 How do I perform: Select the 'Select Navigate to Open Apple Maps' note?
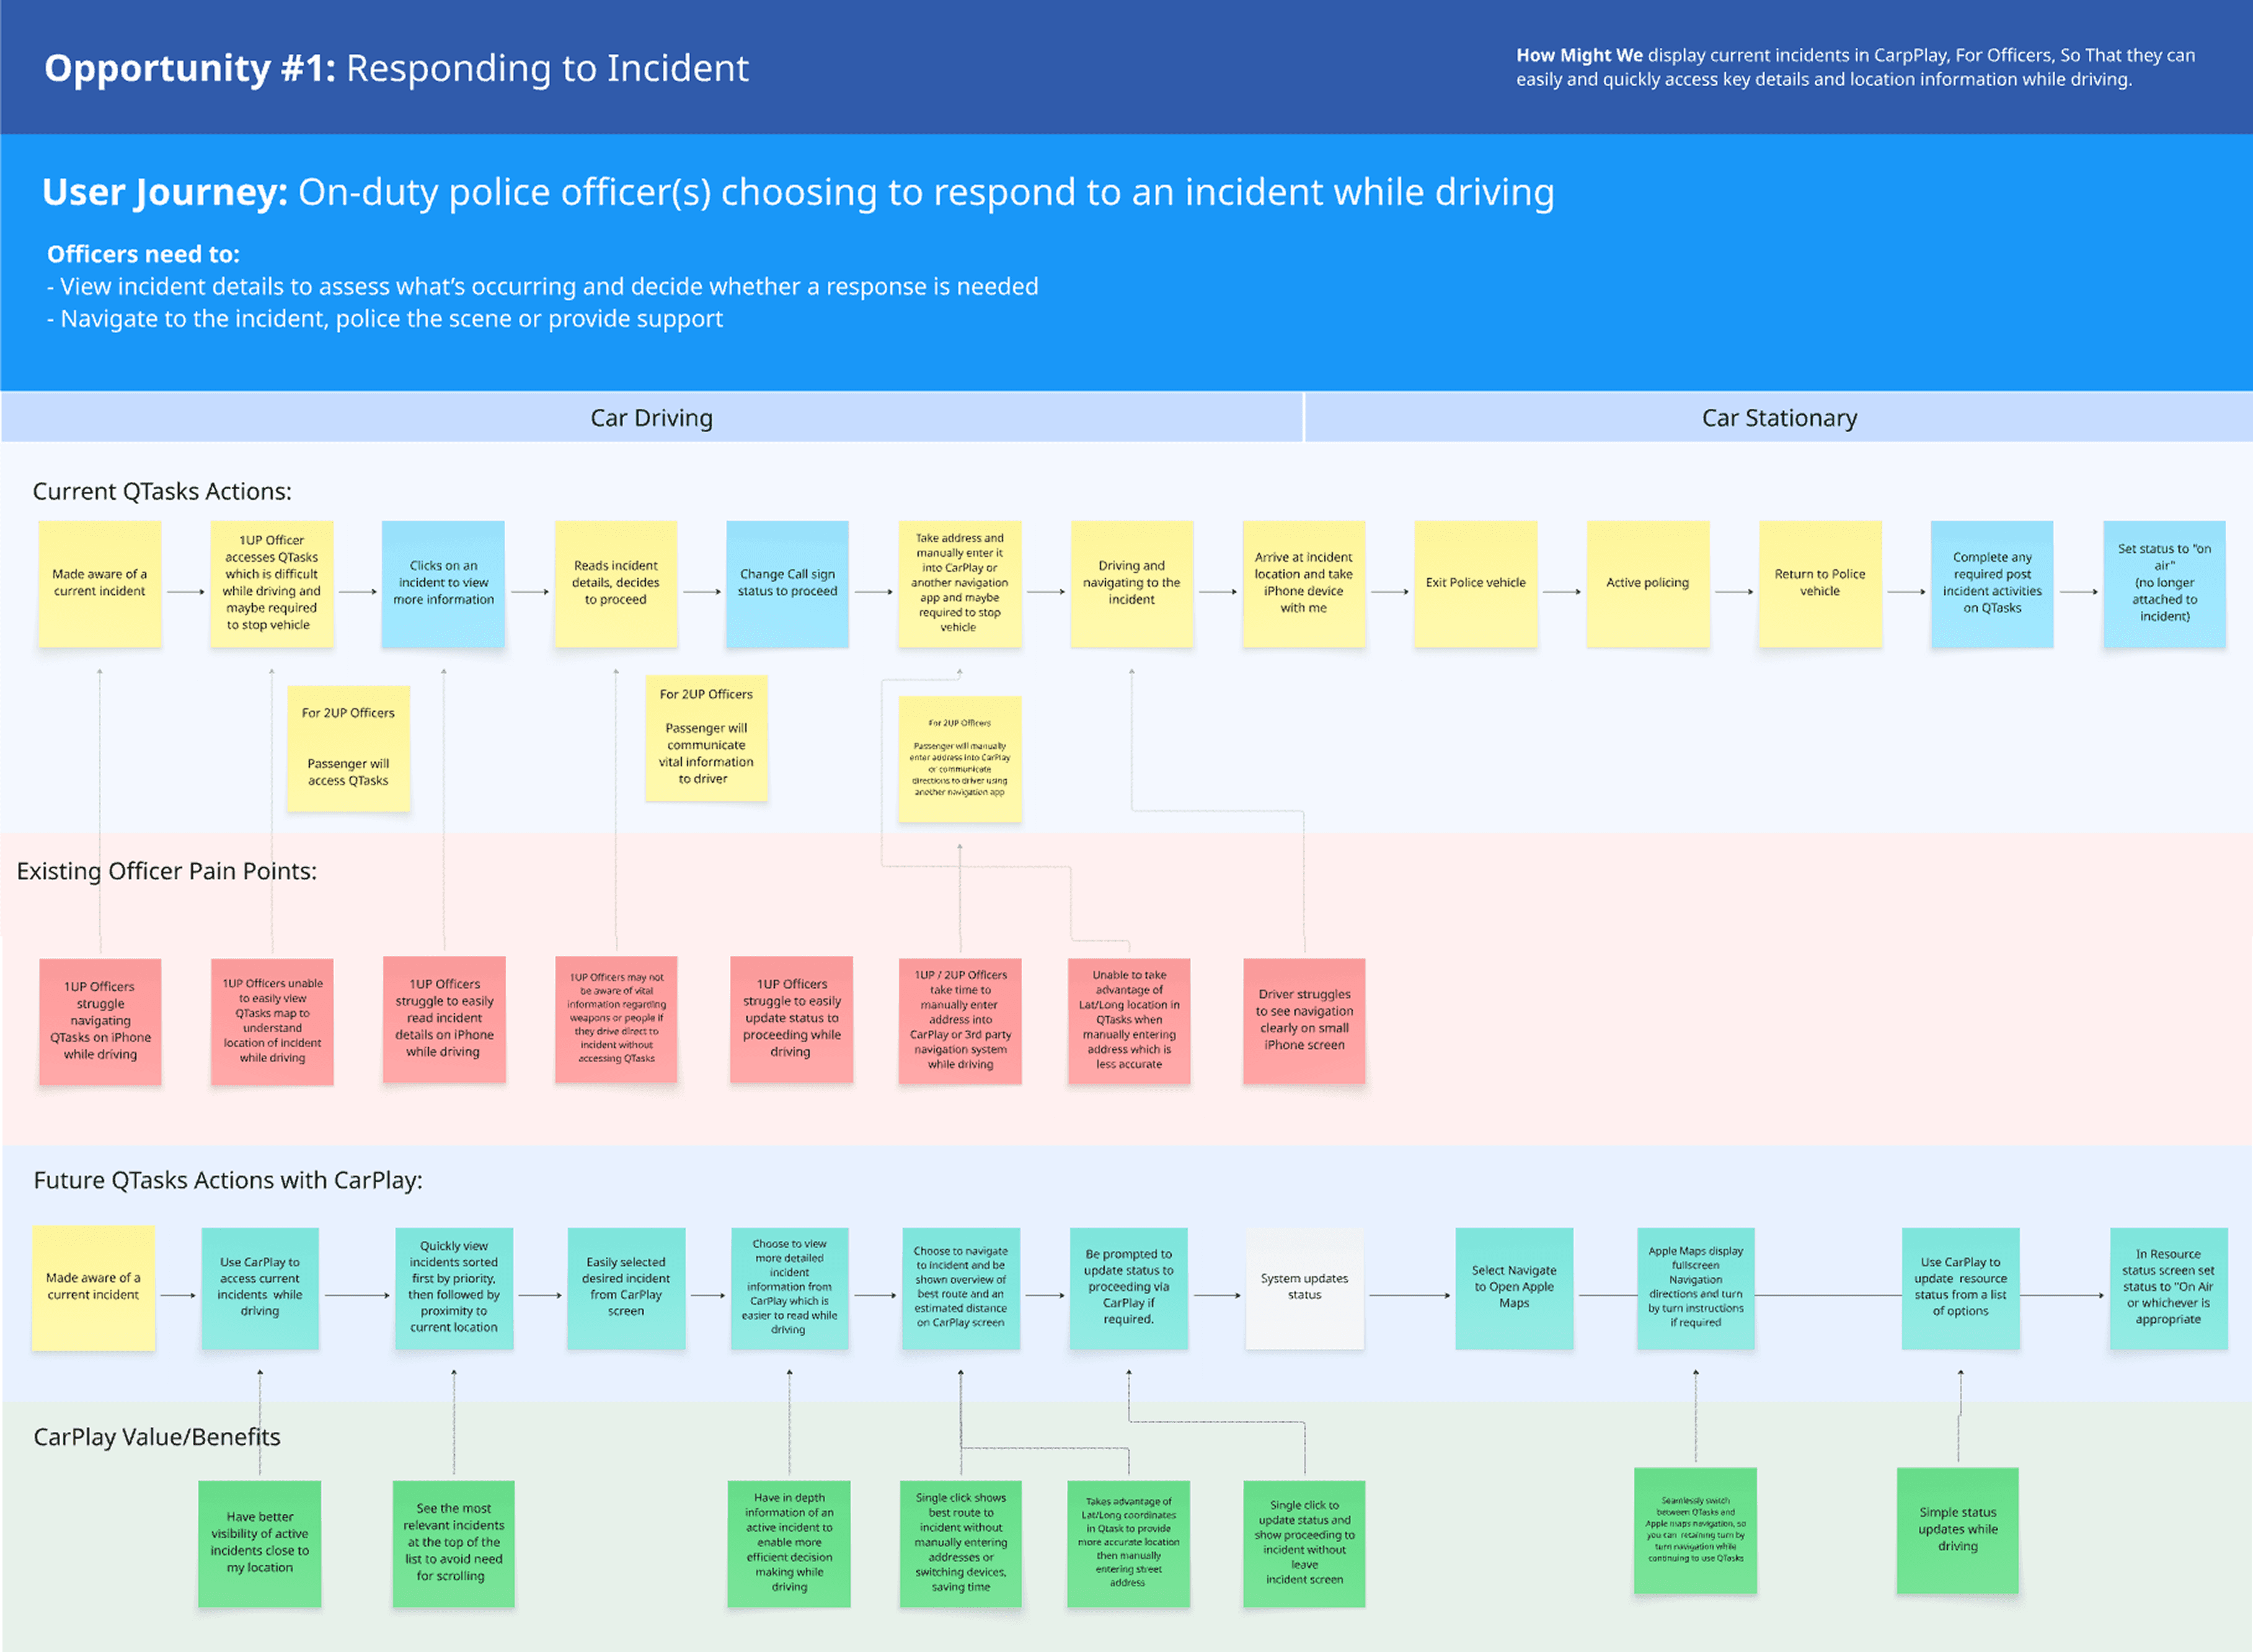(x=1513, y=1287)
